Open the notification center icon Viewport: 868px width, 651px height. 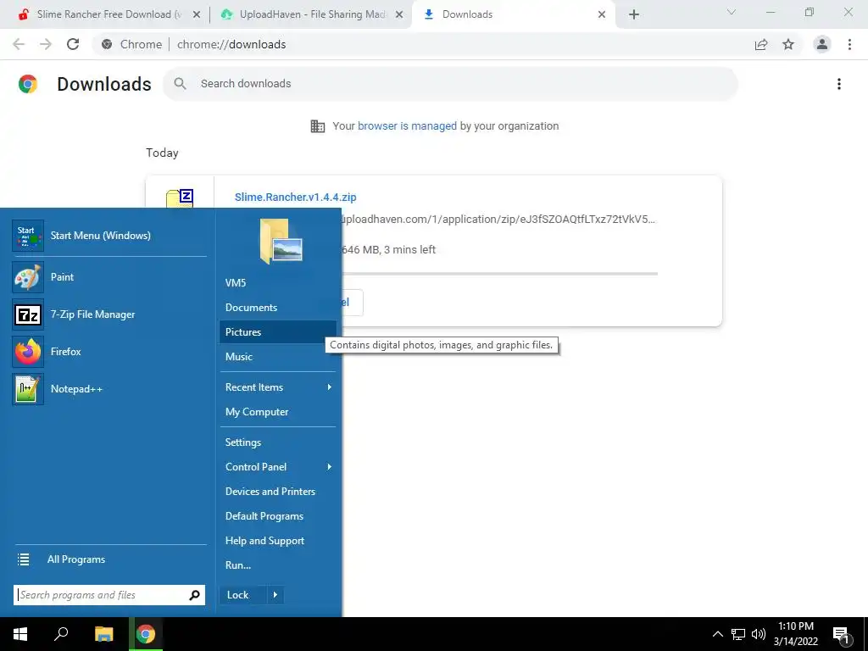click(x=841, y=635)
